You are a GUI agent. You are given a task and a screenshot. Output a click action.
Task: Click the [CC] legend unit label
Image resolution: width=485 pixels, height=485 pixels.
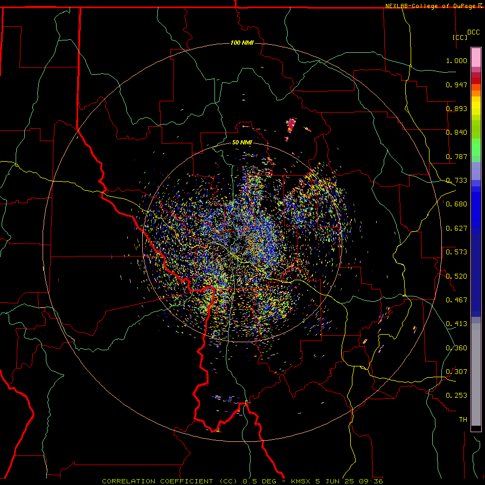pyautogui.click(x=460, y=37)
